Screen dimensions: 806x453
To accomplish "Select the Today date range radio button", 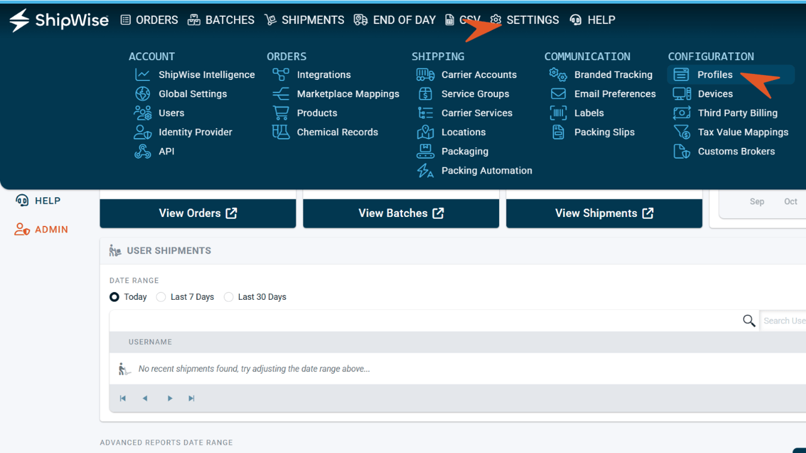I will pos(114,297).
